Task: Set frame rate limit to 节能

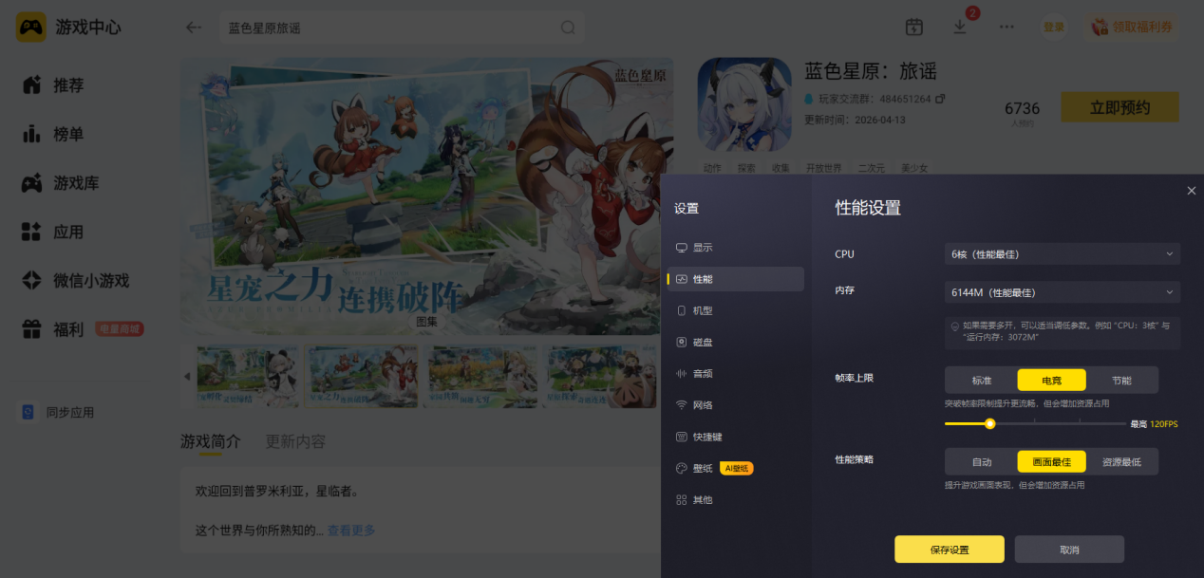Action: 1121,381
